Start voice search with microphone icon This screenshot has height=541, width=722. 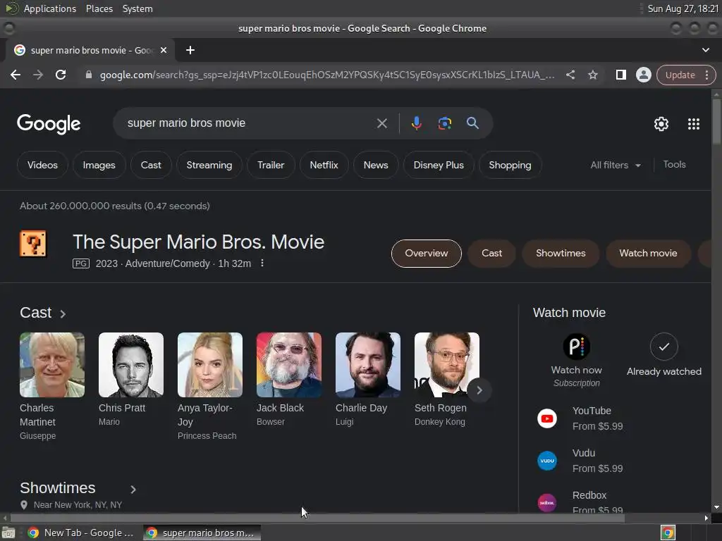click(x=416, y=123)
